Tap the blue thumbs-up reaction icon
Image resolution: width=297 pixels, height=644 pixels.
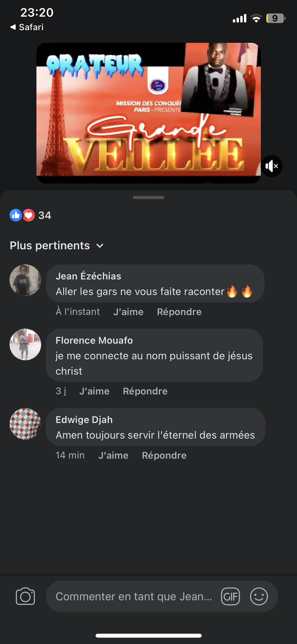click(x=16, y=215)
